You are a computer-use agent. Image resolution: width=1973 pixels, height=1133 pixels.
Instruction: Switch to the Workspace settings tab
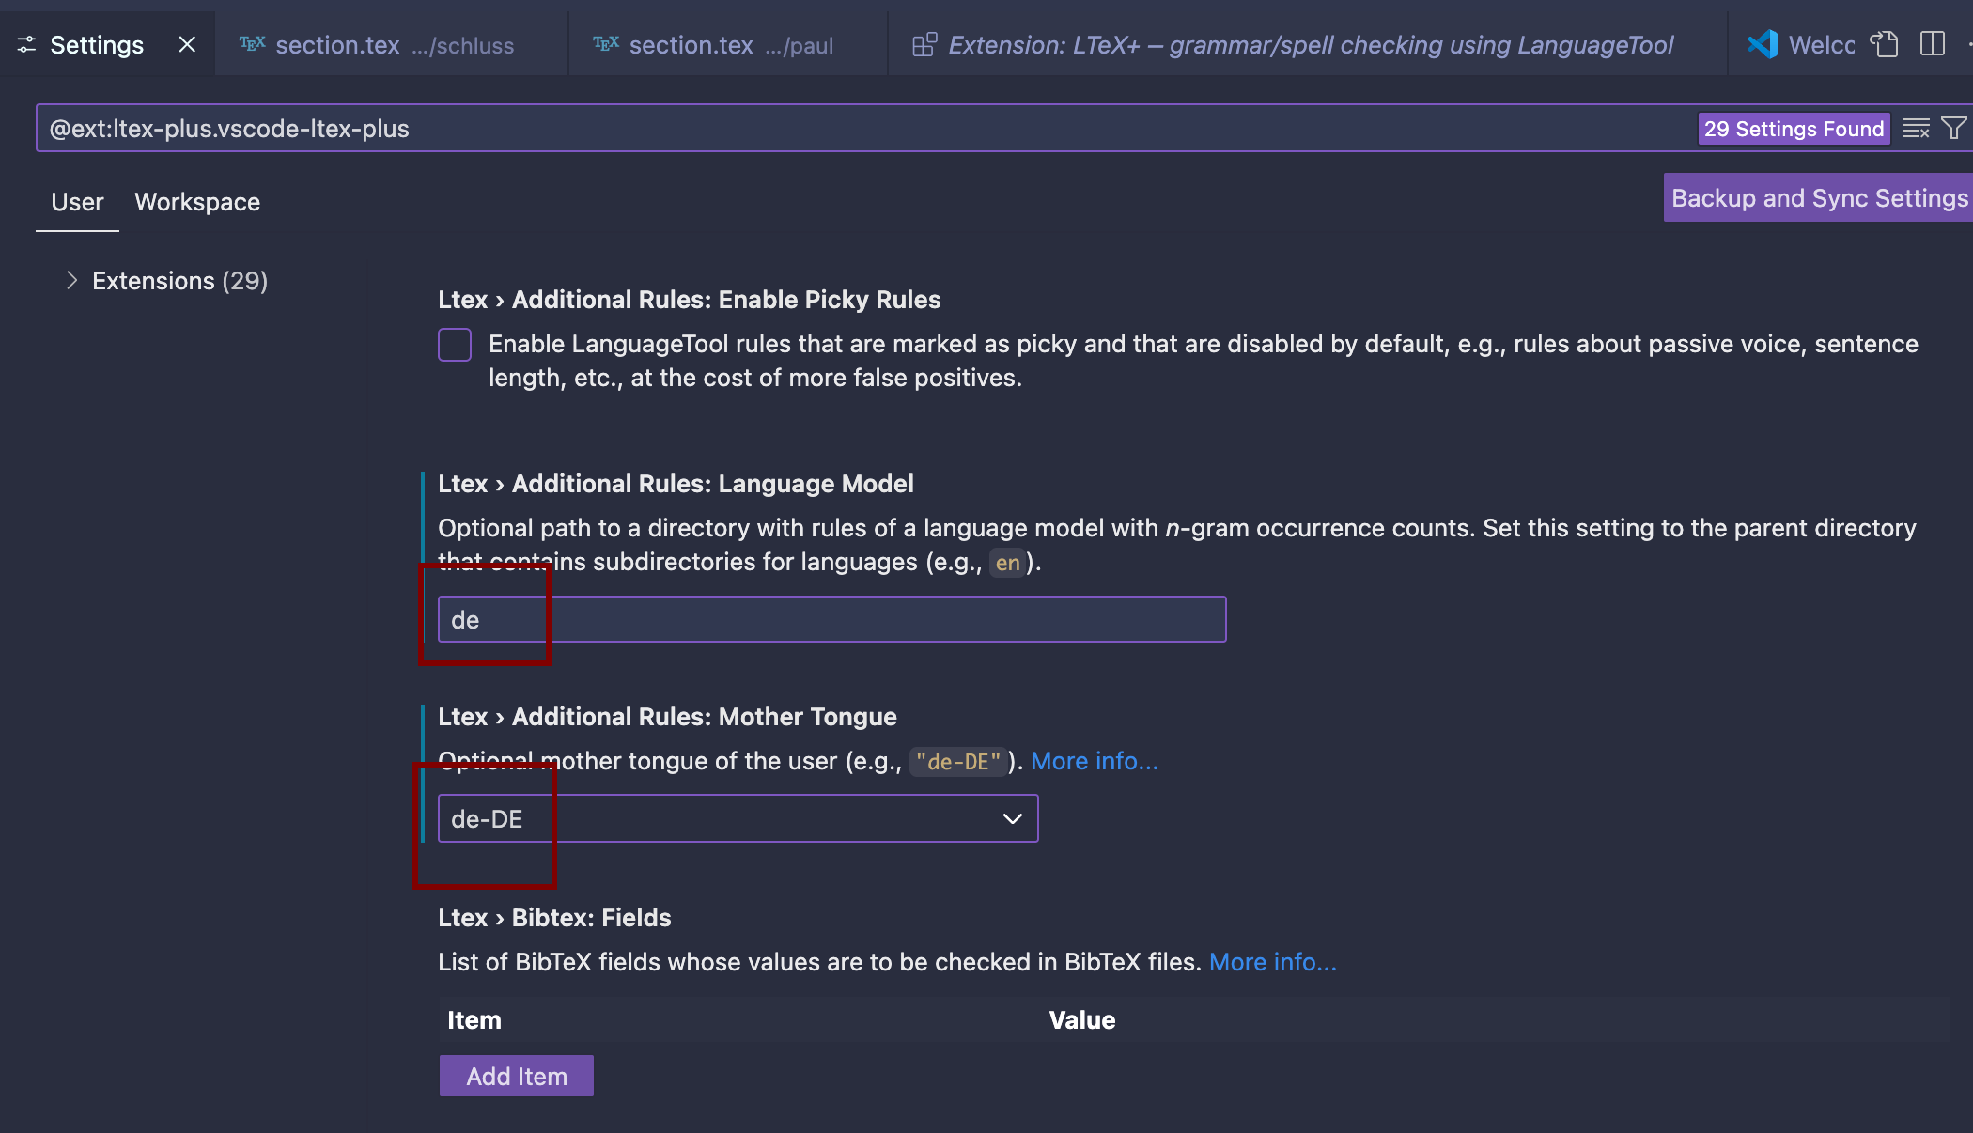pyautogui.click(x=197, y=202)
